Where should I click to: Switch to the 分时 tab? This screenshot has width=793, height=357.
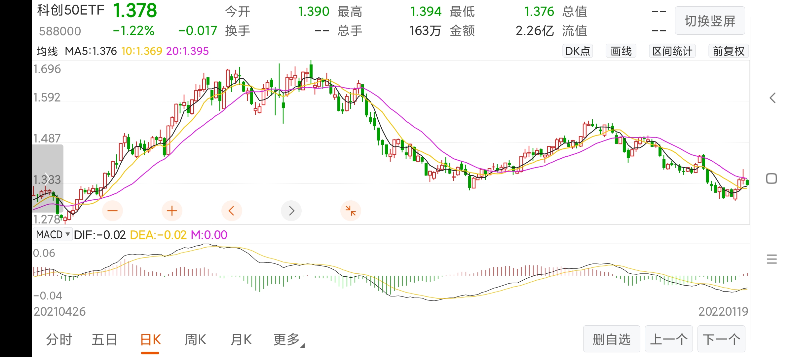pyautogui.click(x=59, y=339)
